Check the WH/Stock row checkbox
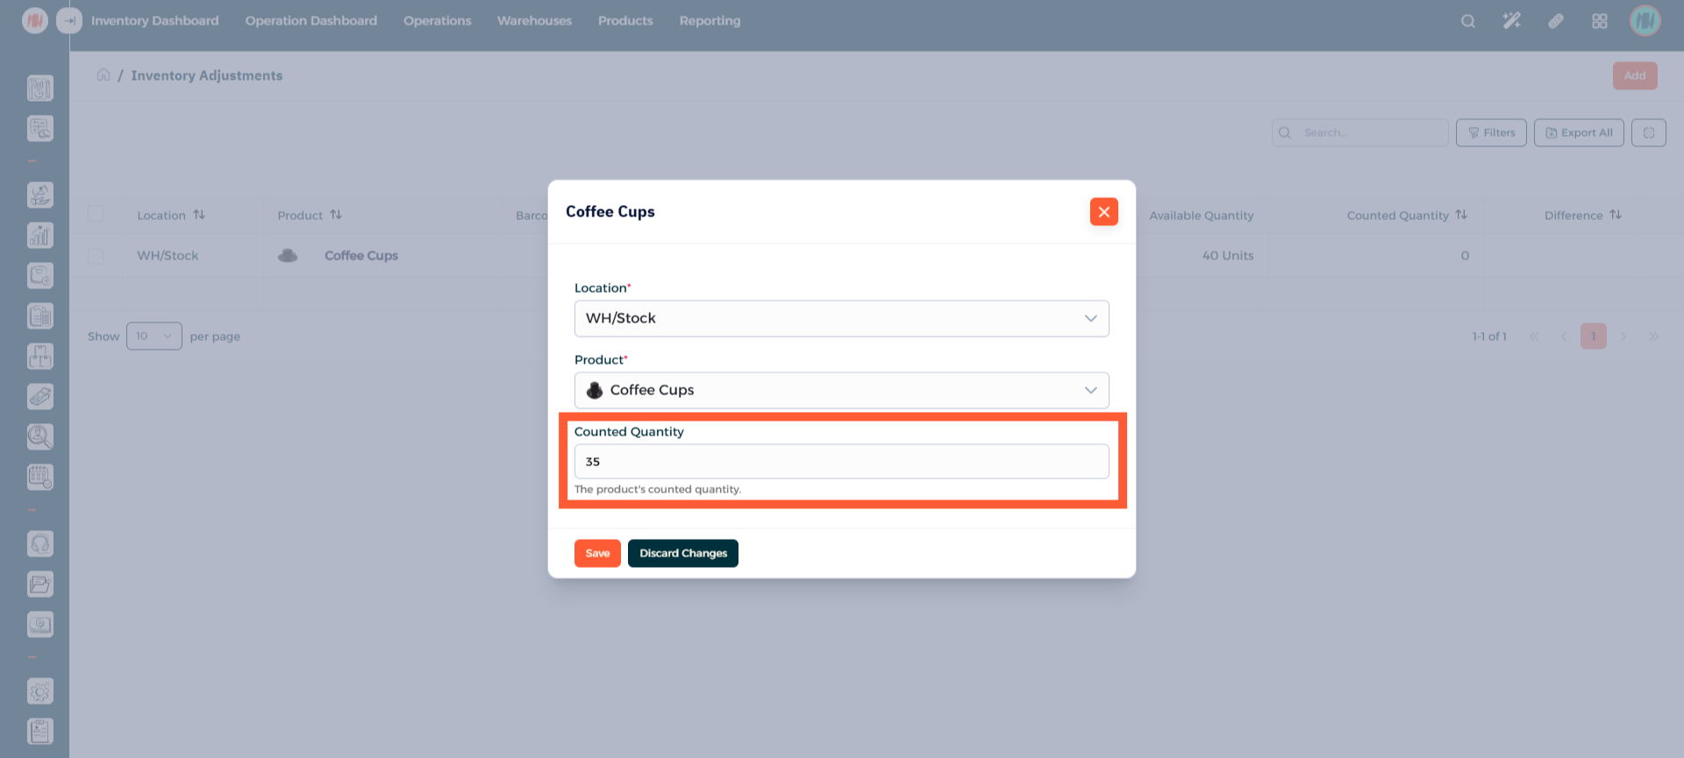Viewport: 1684px width, 758px height. coord(96,256)
